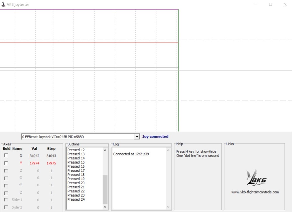Screen dimensions: 292x212
Task: Select 'Pressed 22' in Buttons list
Action: click(x=76, y=191)
